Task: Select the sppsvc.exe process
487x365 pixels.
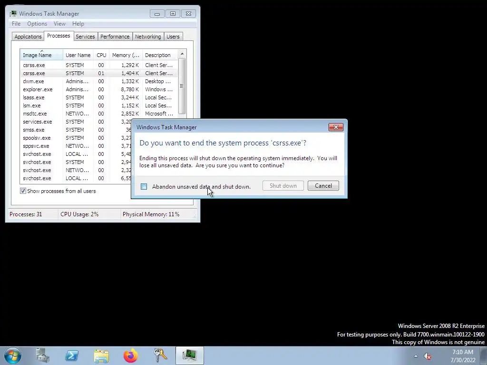Action: (x=76, y=146)
